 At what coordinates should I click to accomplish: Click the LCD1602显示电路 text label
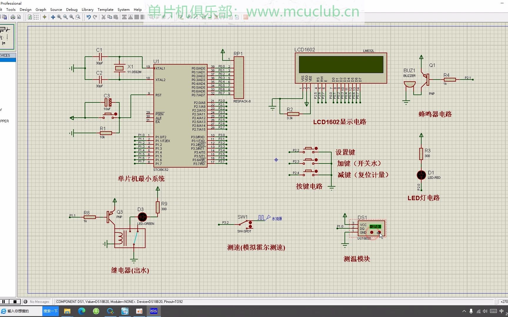coord(340,122)
